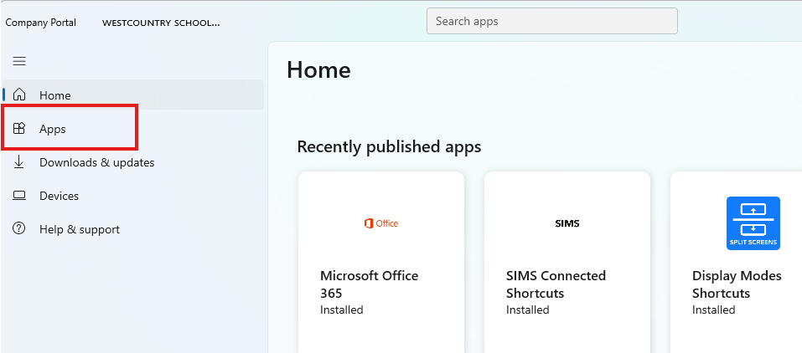Click the Downloads & updates arrow icon

pos(19,162)
